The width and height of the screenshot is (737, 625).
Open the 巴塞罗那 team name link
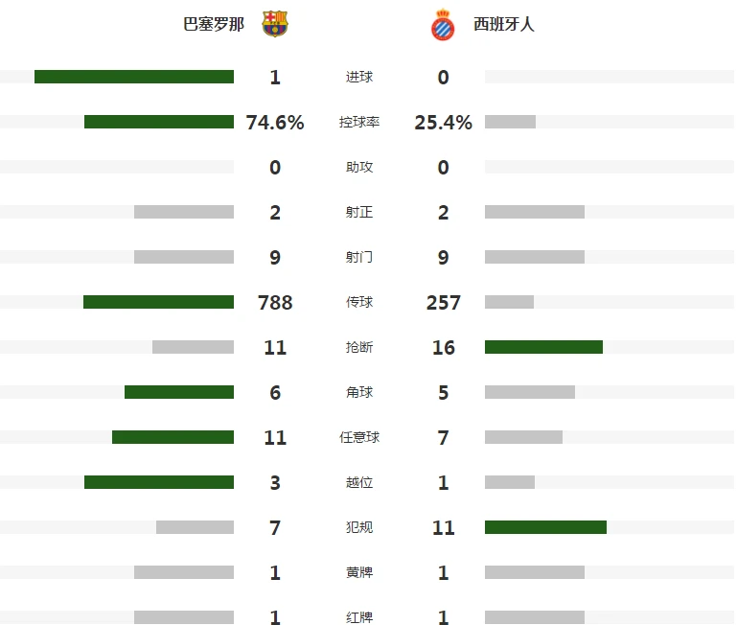214,24
